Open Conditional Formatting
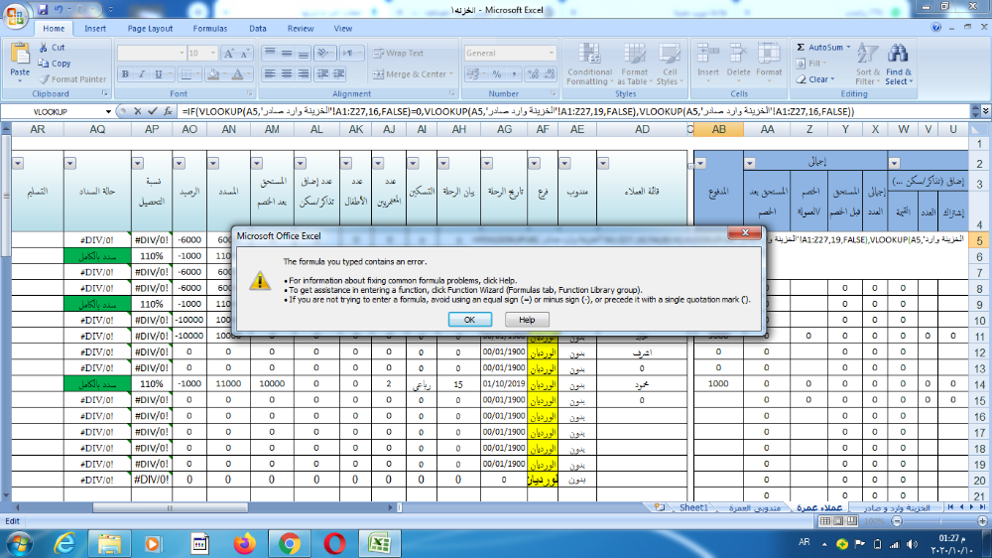This screenshot has width=992, height=558. point(589,64)
